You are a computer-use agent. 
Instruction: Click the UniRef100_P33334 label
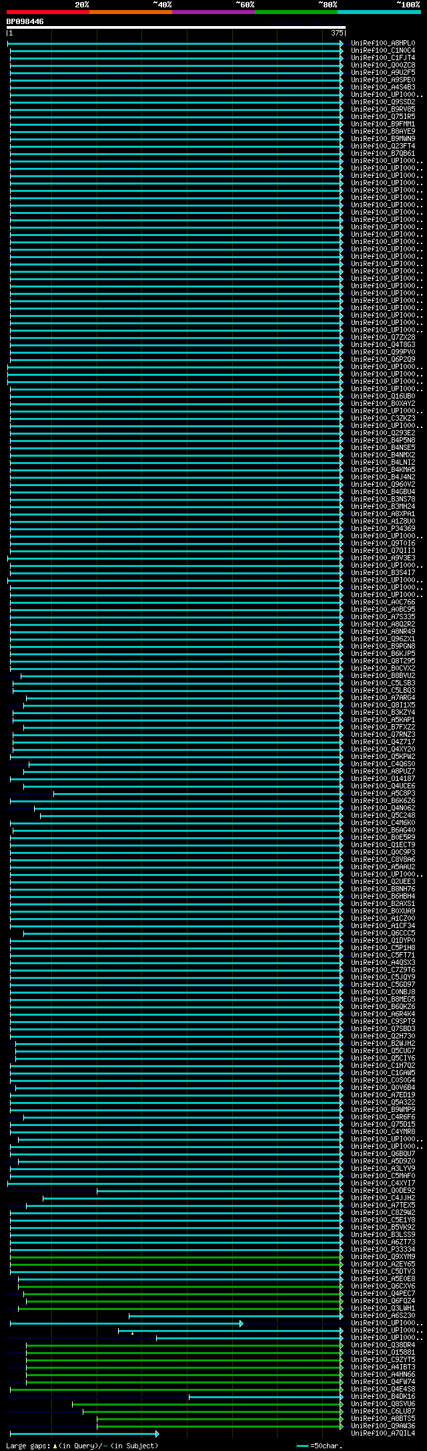point(383,1250)
